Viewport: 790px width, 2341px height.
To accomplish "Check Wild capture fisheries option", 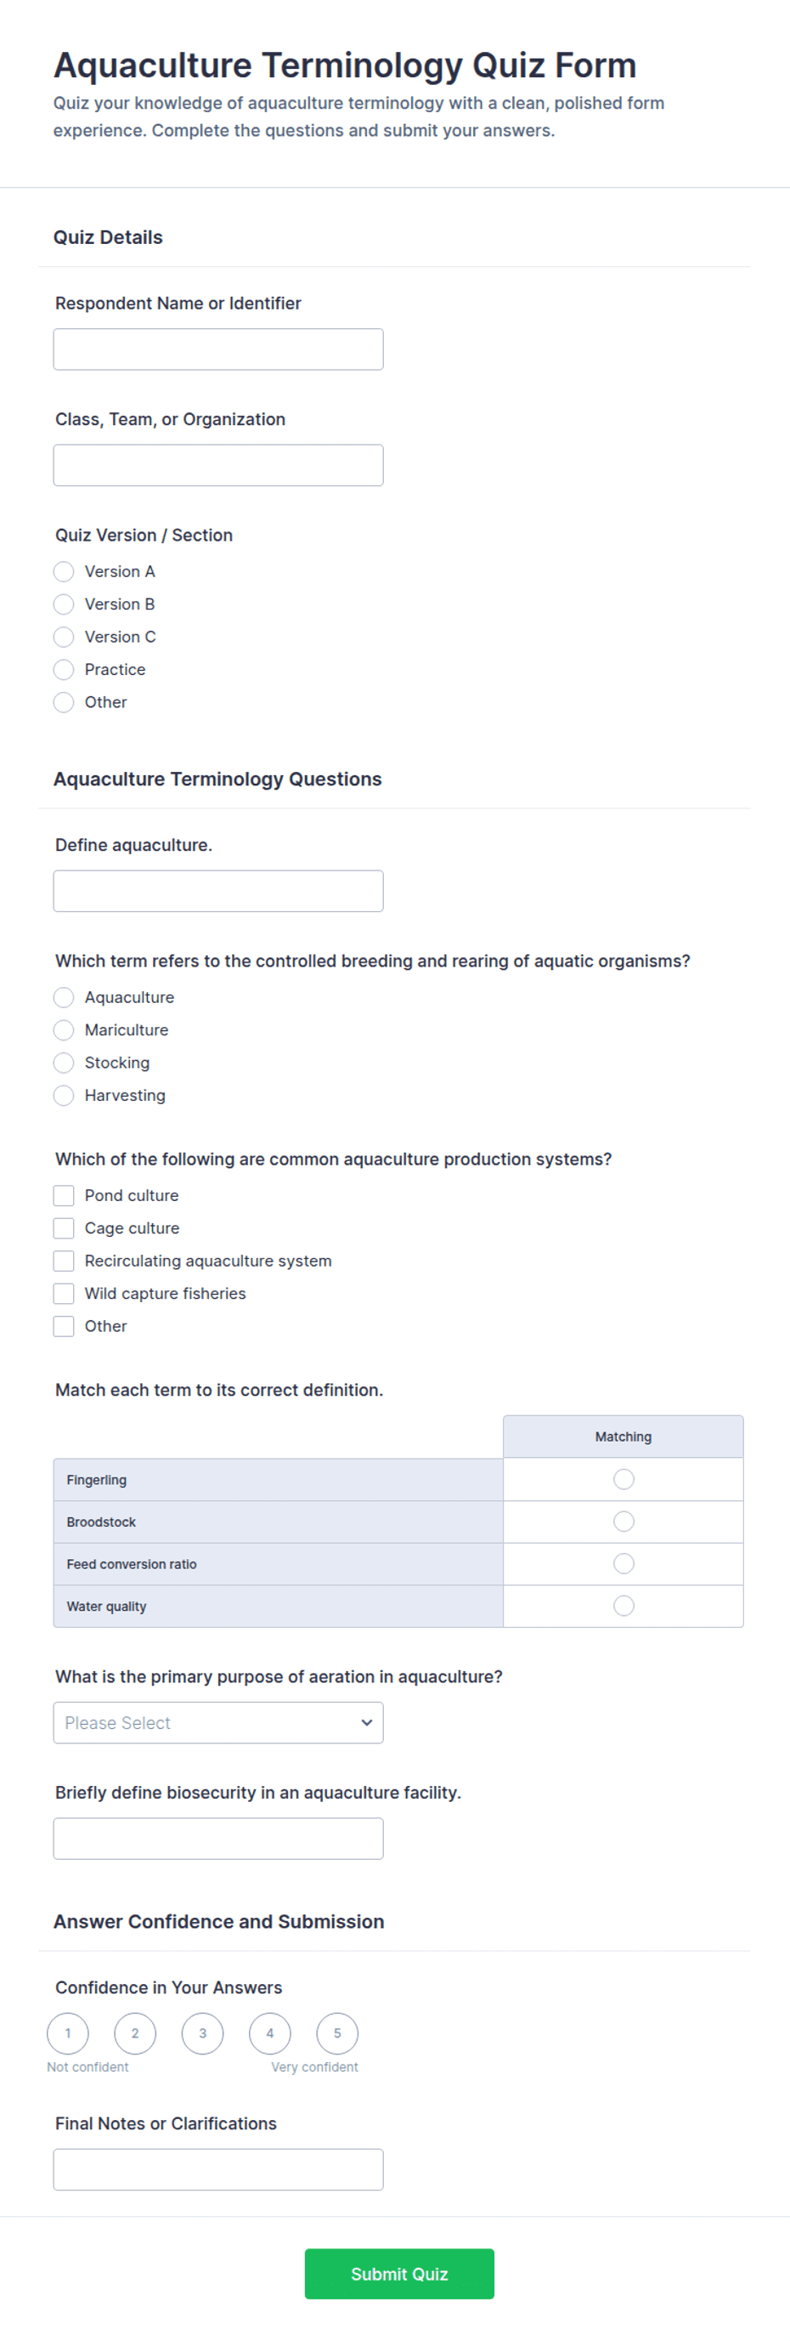I will (64, 1293).
